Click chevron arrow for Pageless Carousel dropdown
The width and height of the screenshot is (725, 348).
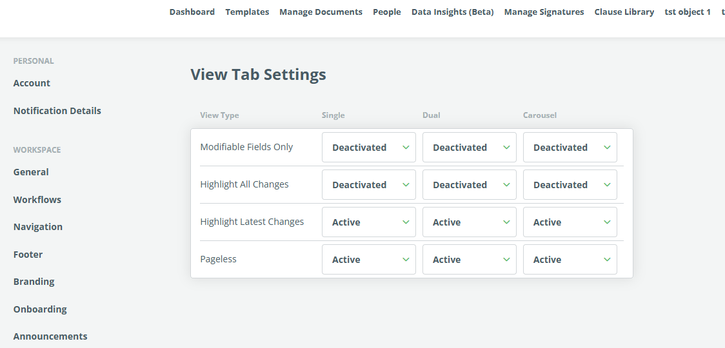607,260
